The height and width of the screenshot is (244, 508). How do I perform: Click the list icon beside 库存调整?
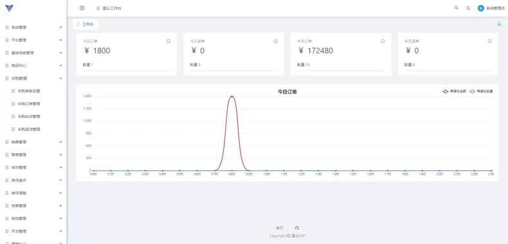pos(7,193)
